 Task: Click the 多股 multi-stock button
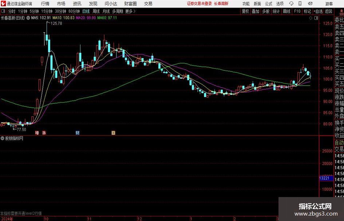[266, 11]
